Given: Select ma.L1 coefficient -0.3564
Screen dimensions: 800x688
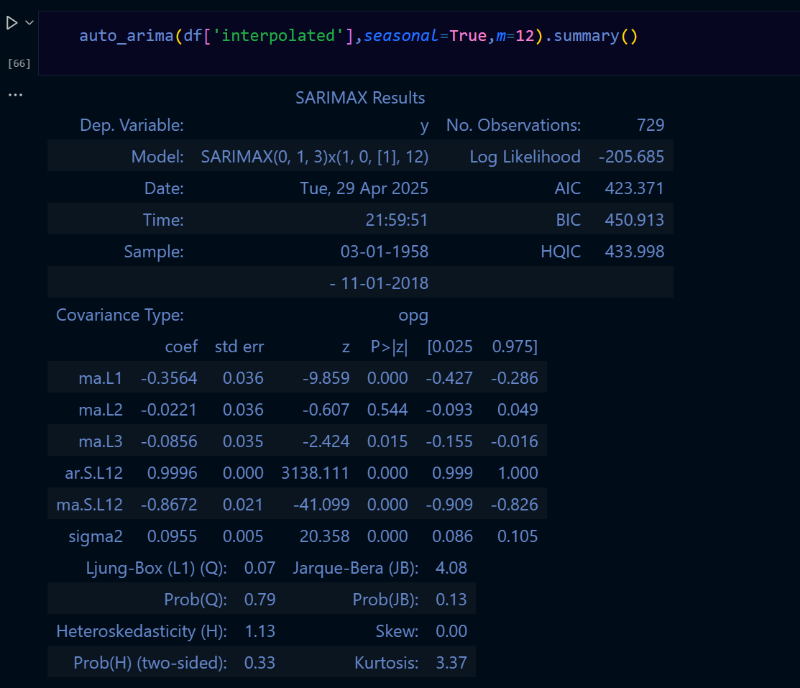Looking at the screenshot, I should coord(169,378).
